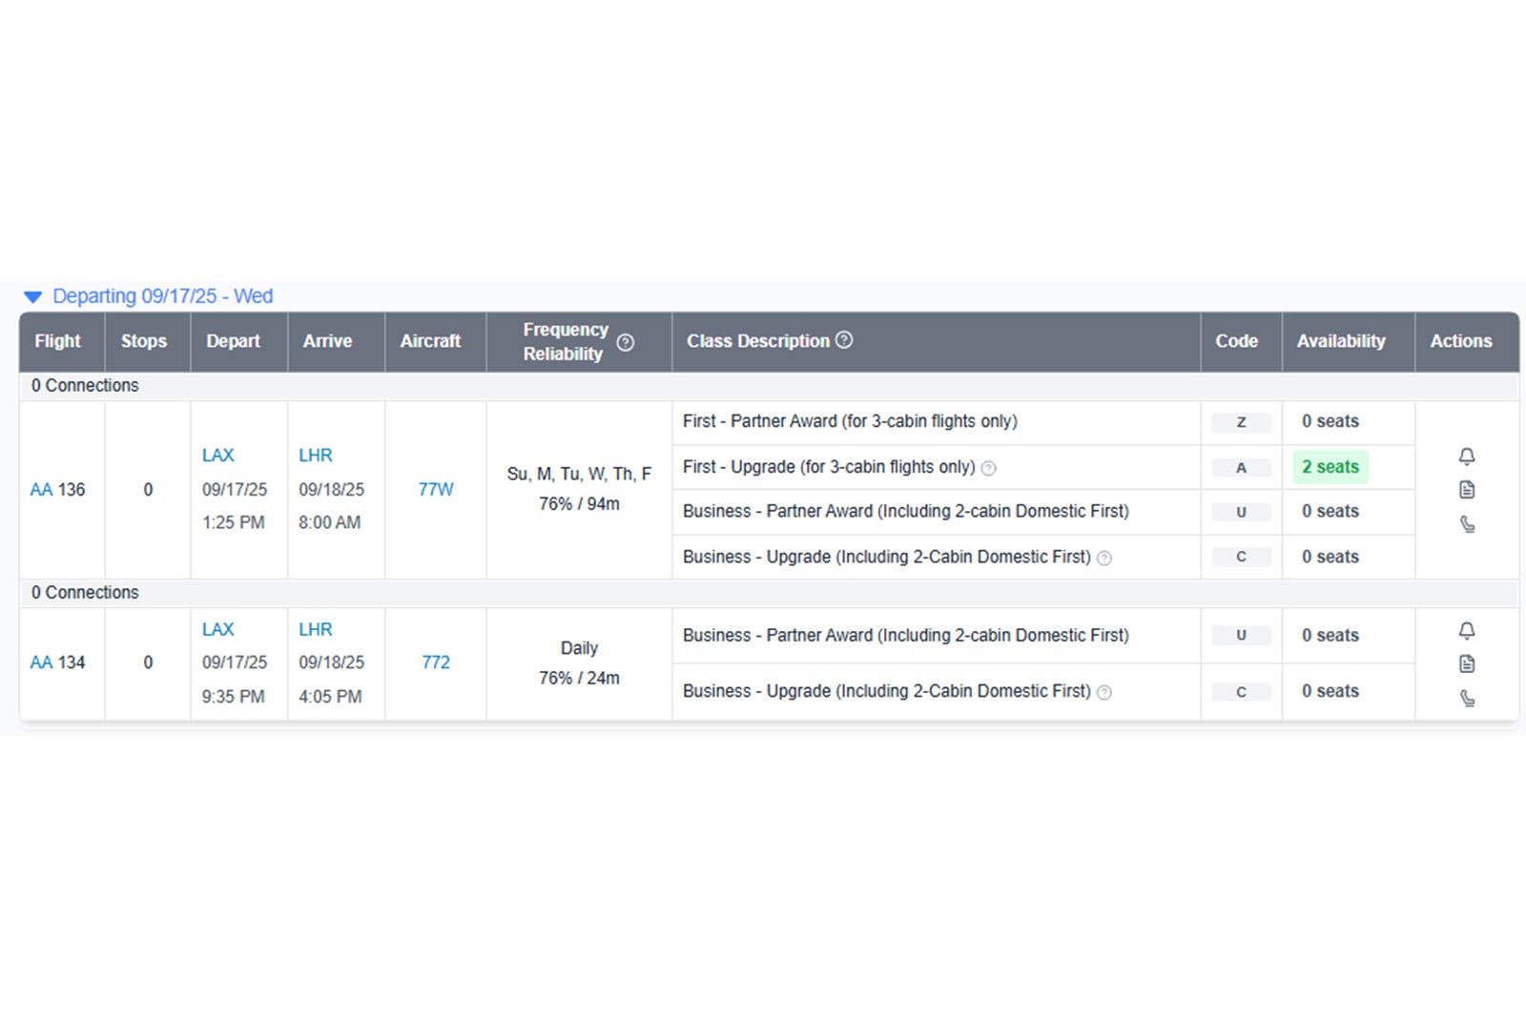Click the 772 aircraft link
1526x1017 pixels.
pyautogui.click(x=436, y=662)
